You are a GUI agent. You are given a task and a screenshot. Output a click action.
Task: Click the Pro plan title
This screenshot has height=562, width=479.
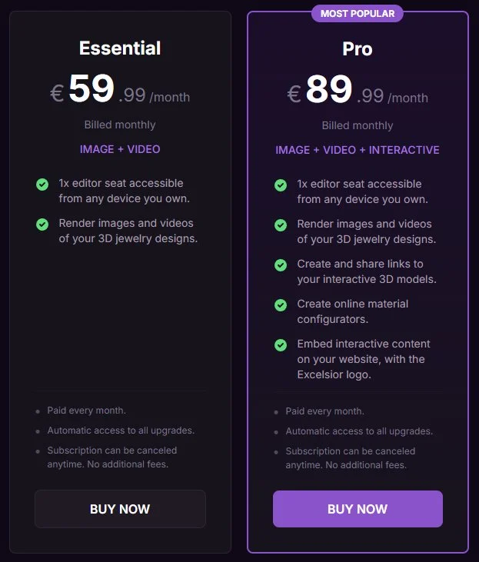click(358, 49)
